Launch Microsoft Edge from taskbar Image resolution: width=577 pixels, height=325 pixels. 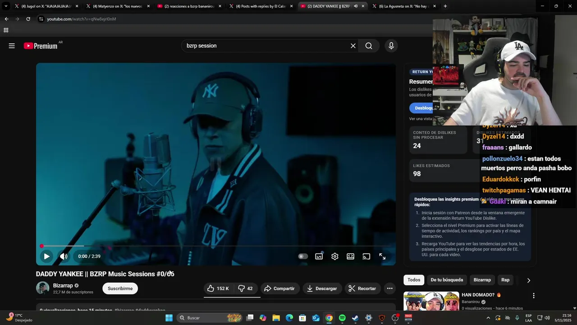click(x=289, y=318)
